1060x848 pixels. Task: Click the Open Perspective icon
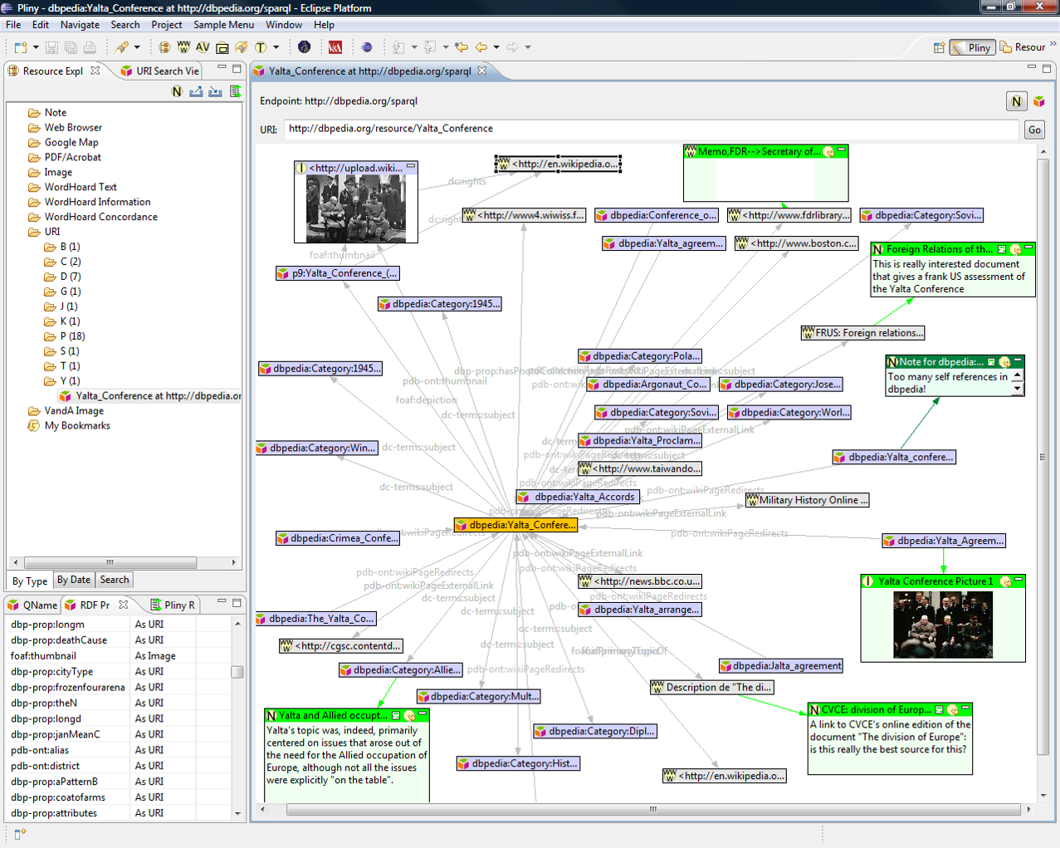(x=939, y=47)
